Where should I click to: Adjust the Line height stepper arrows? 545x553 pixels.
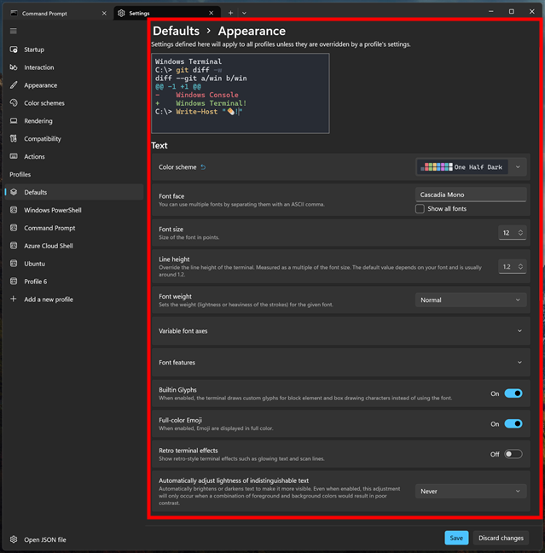pos(520,266)
